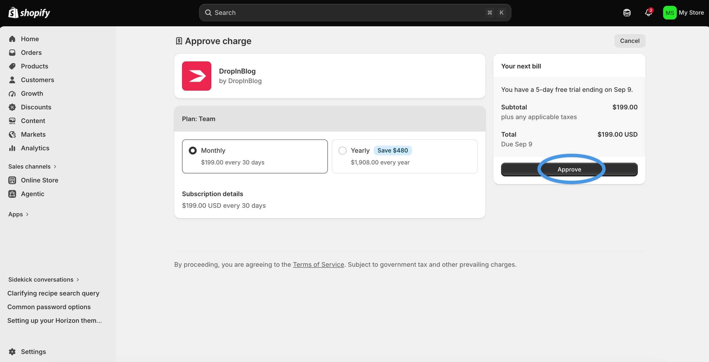The height and width of the screenshot is (362, 709).
Task: Open Growth in sidebar
Action: (32, 94)
